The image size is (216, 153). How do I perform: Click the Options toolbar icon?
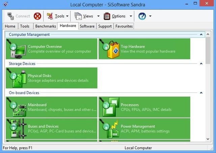(x=107, y=16)
